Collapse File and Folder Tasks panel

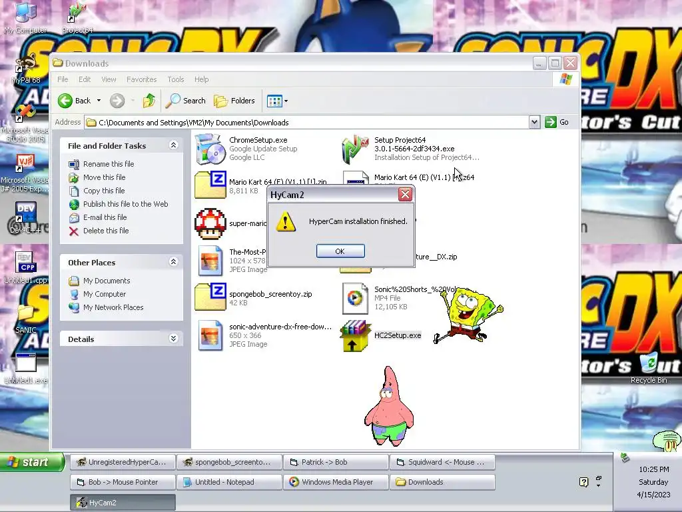click(x=173, y=145)
